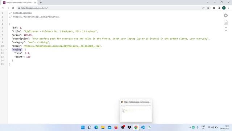This screenshot has width=232, height=131.
Task: Click the Fjallraven backpack title string
Action: [x=60, y=31]
